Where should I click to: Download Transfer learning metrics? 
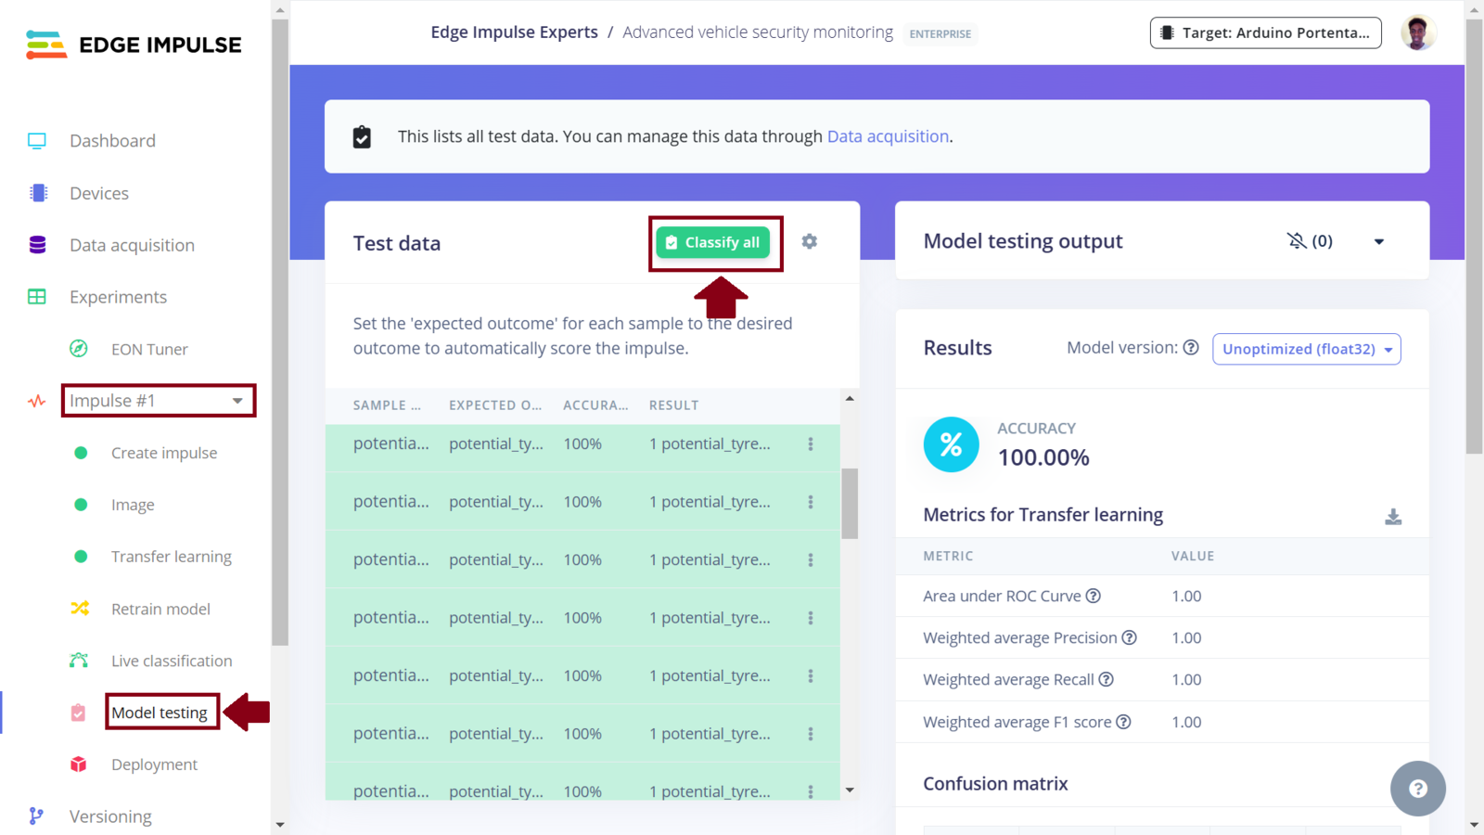(x=1393, y=517)
